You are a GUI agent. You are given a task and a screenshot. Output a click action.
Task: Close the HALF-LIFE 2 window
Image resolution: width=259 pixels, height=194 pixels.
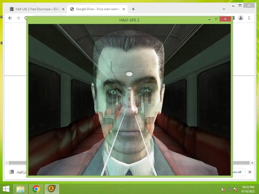pos(225,19)
